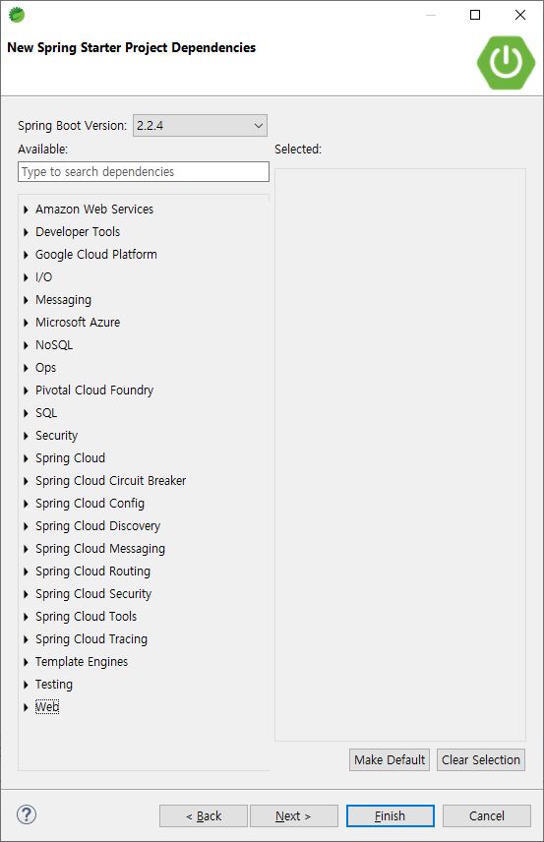Focus the search dependencies text field

[144, 172]
